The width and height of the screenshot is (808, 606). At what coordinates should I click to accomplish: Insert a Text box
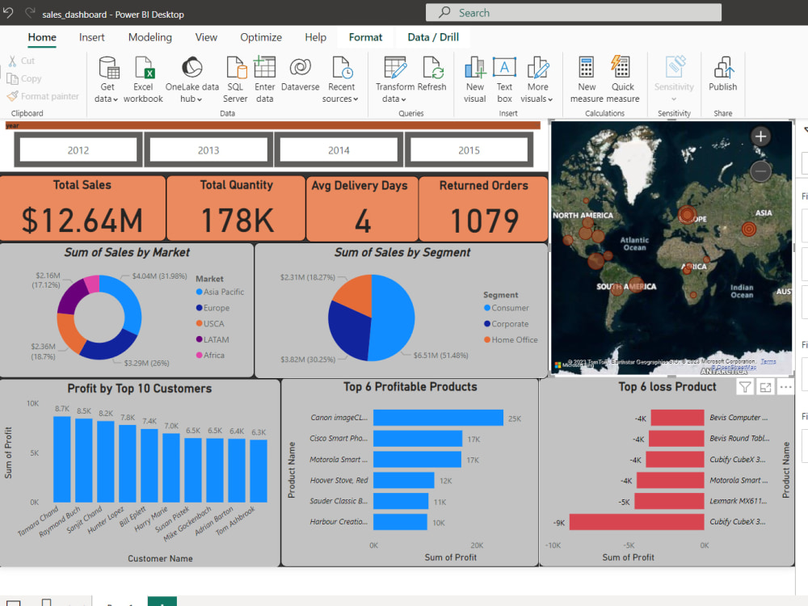[504, 77]
